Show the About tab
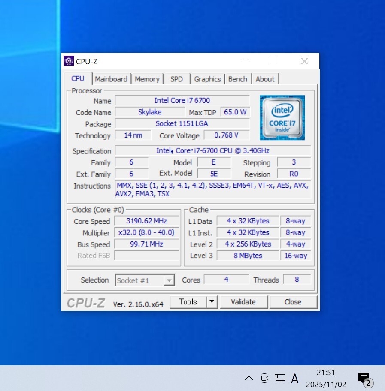This screenshot has height=391, width=385. click(265, 79)
